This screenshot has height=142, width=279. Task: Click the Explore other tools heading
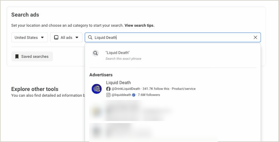35,89
